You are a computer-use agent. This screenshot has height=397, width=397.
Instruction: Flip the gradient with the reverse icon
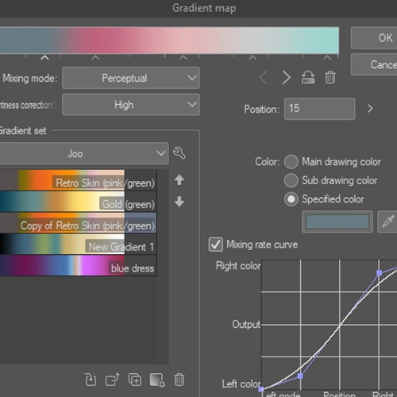coord(308,78)
